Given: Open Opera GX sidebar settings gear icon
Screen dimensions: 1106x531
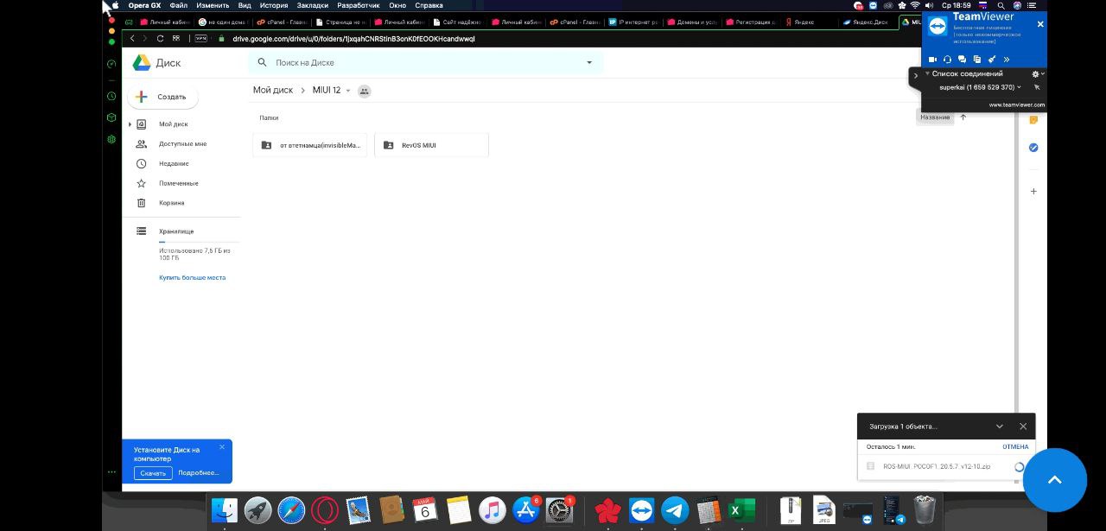Looking at the screenshot, I should [x=111, y=139].
